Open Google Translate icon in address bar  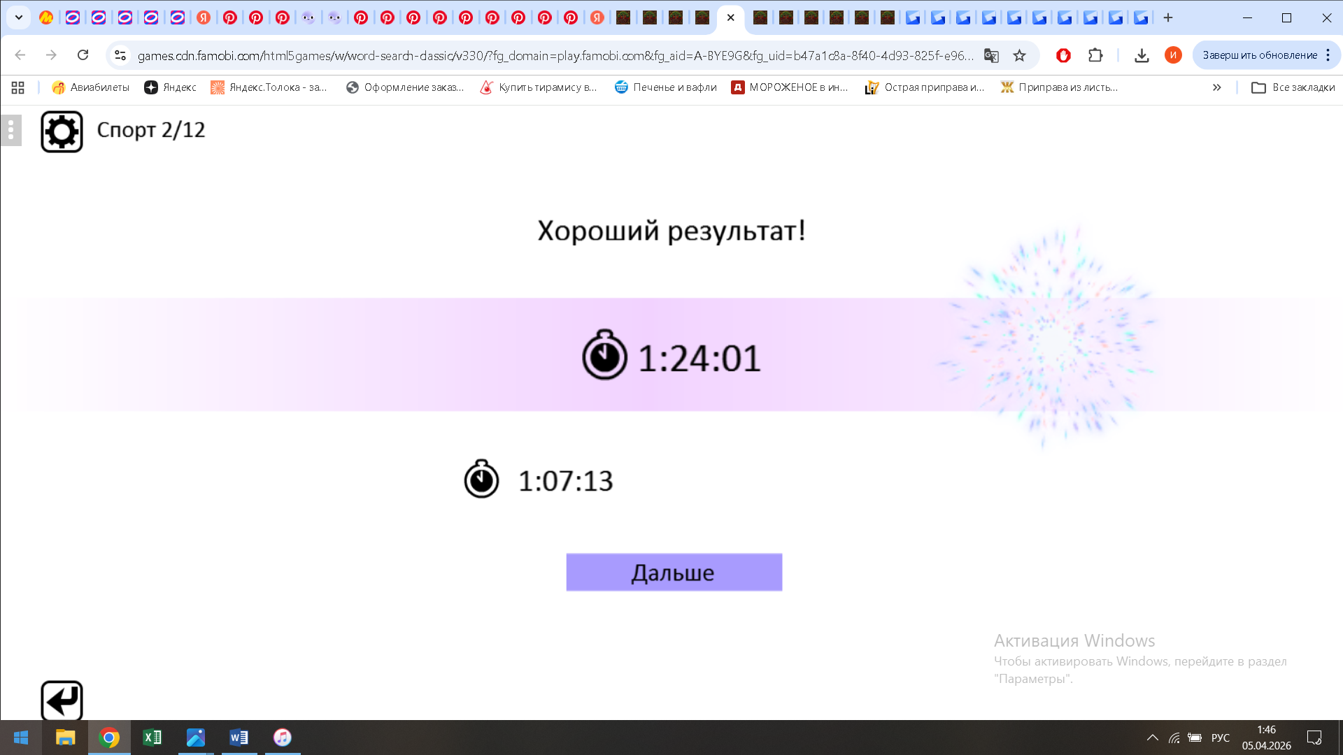[x=990, y=55]
